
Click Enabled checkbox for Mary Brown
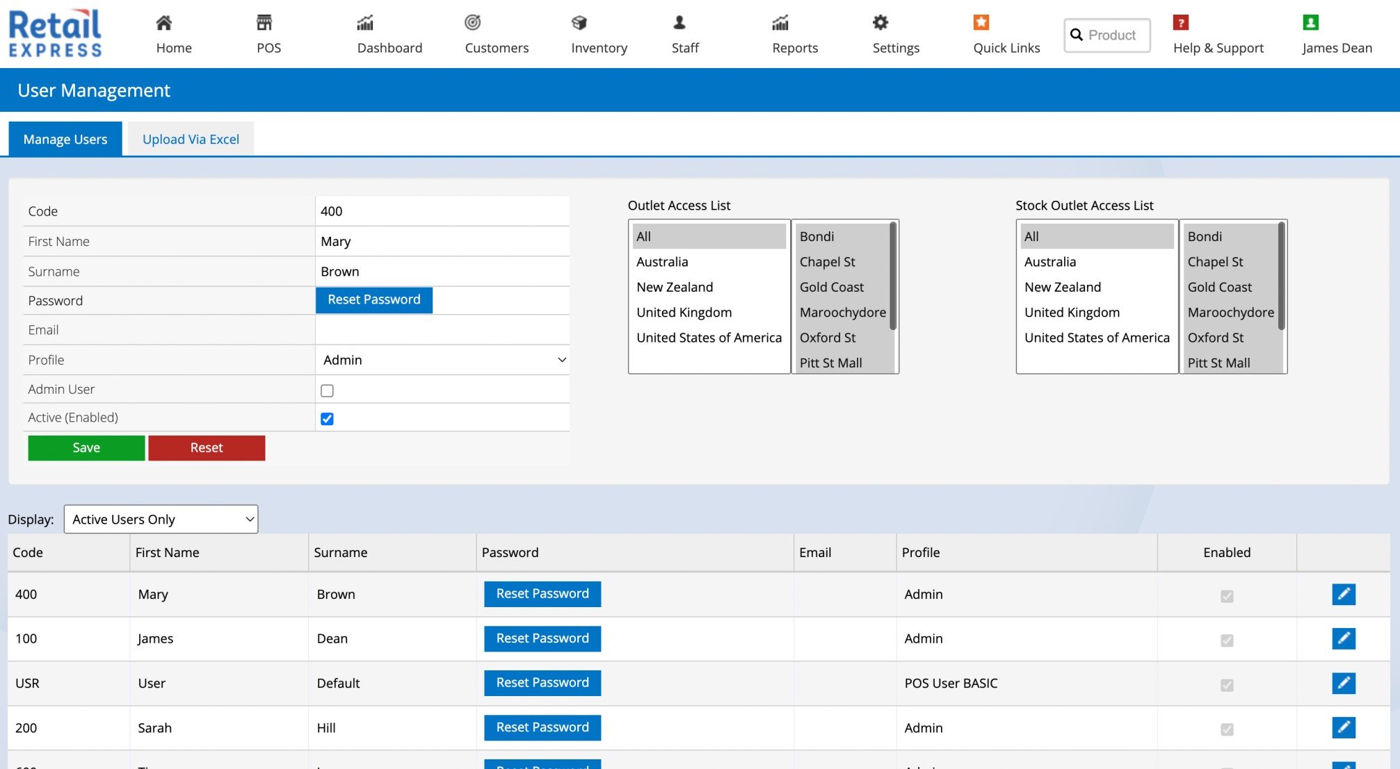[1227, 596]
